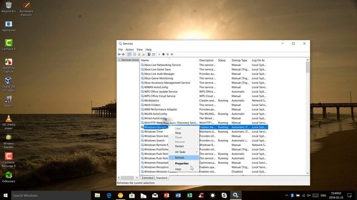Select the WLAN AutoConfig service row

(204, 114)
